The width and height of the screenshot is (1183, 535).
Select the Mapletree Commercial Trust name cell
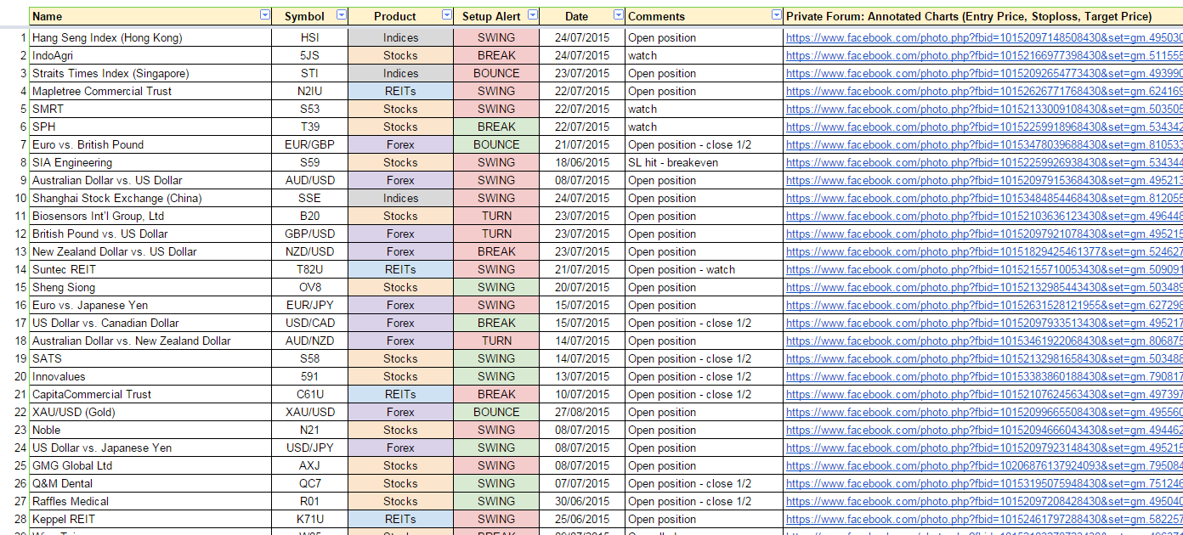click(x=102, y=92)
